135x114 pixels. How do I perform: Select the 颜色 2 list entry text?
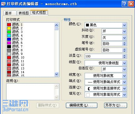click(17, 28)
